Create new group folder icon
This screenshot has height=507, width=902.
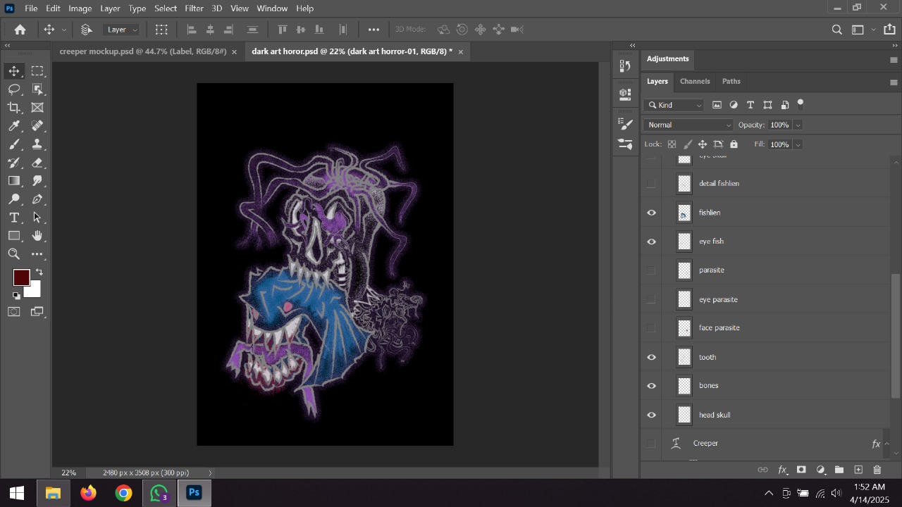pos(839,470)
